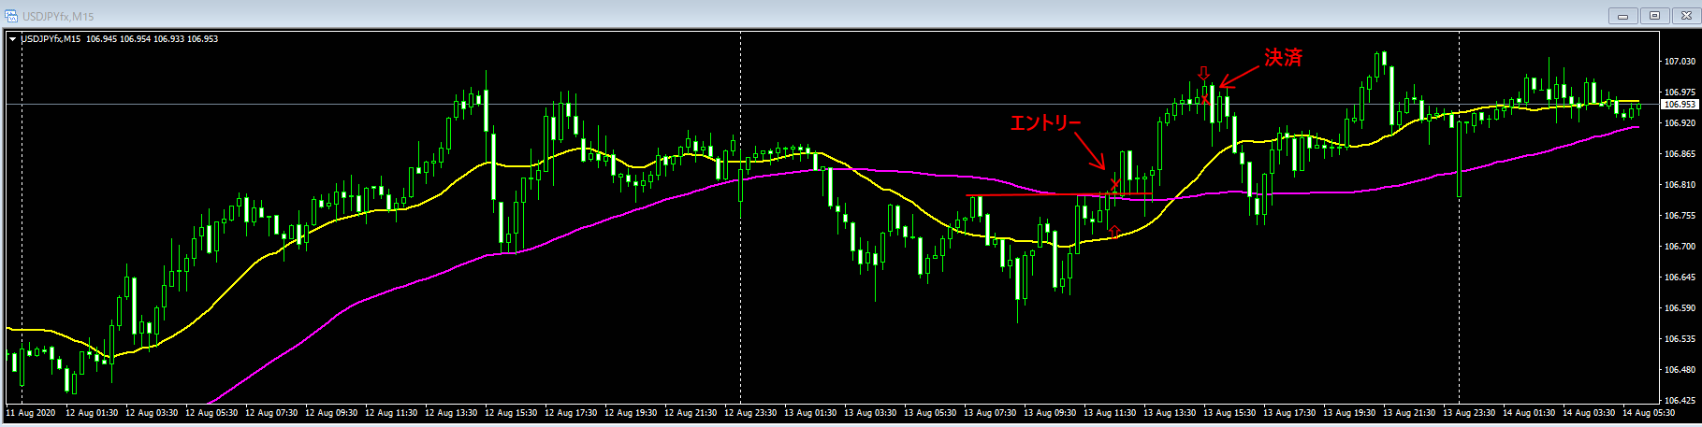
Task: Click time axis label 12 Aug 07:30
Action: [x=271, y=413]
